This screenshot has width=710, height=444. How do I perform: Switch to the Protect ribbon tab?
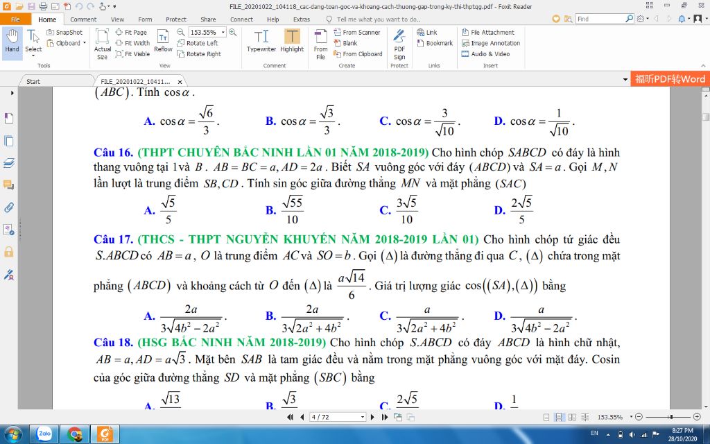click(176, 19)
